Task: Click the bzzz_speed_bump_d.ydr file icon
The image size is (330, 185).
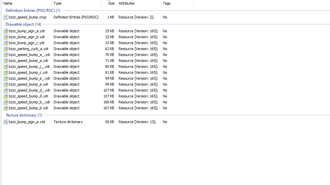Action: (6, 96)
